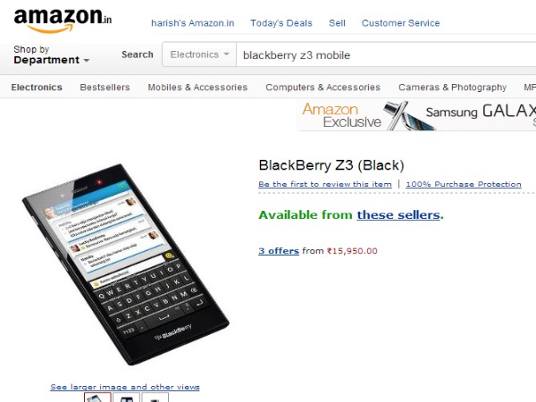
Task: Click Be the first to review link
Action: tap(325, 184)
